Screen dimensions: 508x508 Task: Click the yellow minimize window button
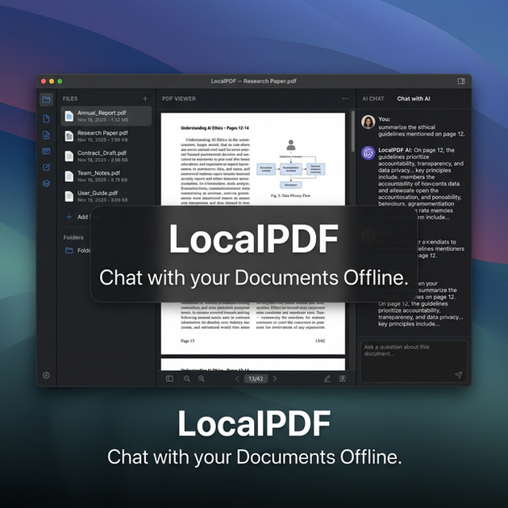(52, 81)
